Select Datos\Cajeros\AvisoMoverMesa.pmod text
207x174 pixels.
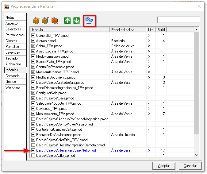click(x=65, y=124)
